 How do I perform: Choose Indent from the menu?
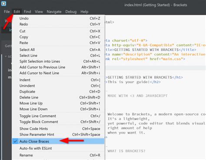click(x=58, y=80)
